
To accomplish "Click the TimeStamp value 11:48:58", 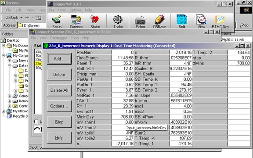I will point(123,58).
